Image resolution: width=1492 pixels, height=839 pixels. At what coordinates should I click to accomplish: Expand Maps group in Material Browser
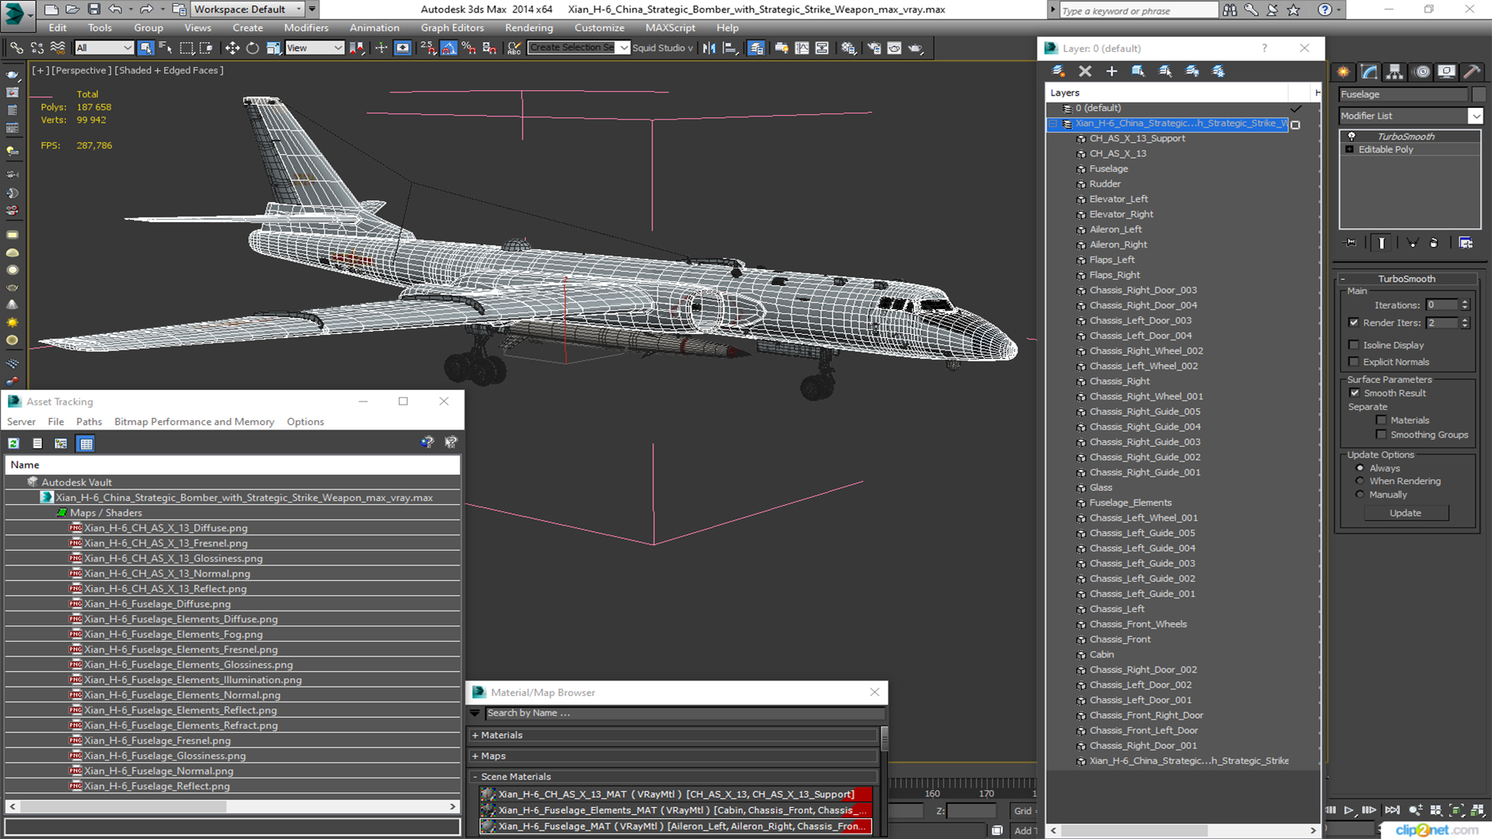[475, 757]
